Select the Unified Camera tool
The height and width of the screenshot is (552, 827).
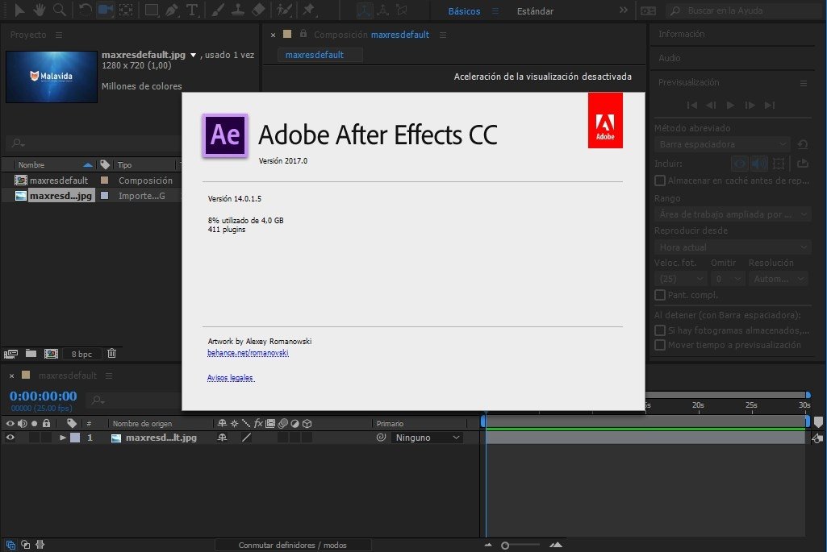click(x=106, y=10)
